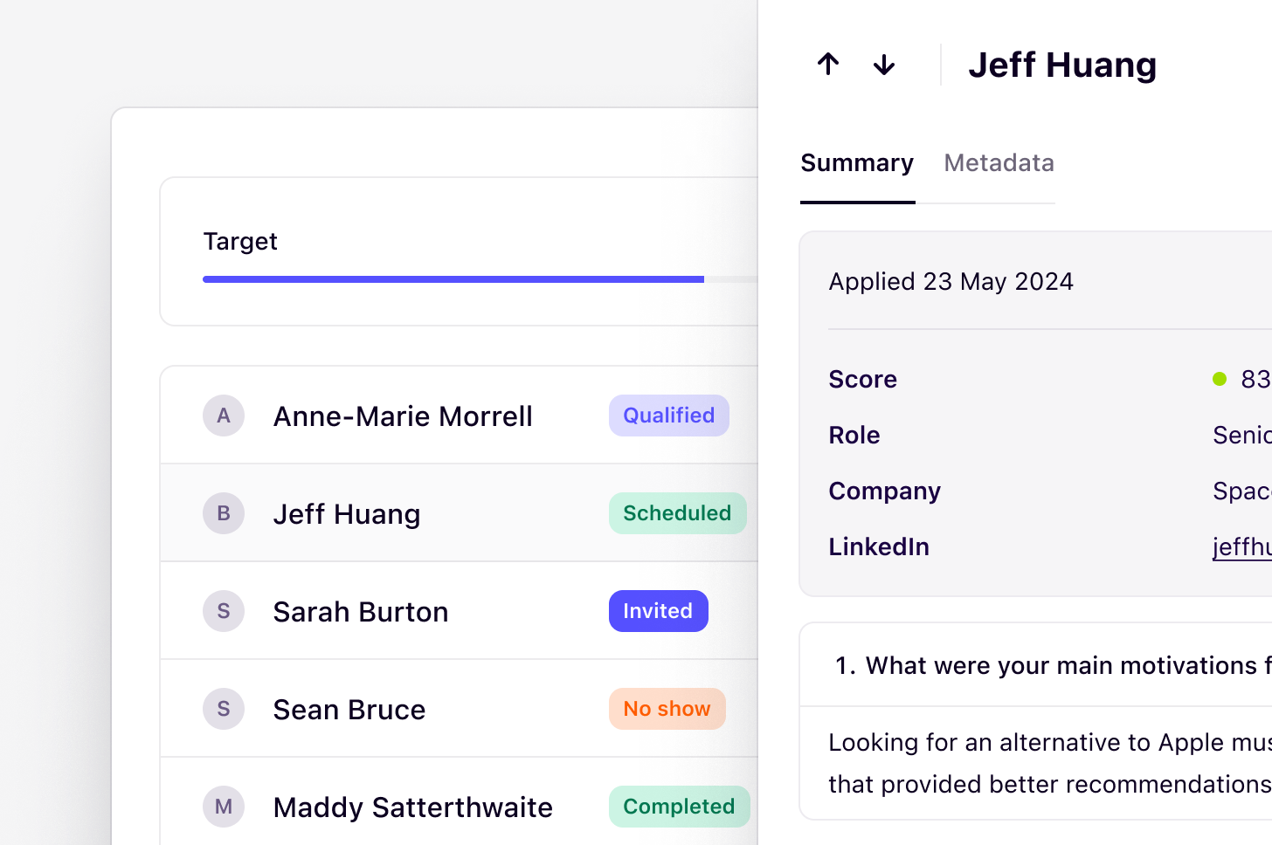Expand the main motivations question

[1048, 665]
